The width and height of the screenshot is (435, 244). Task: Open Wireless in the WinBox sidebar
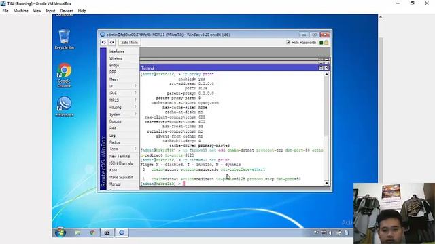click(x=116, y=58)
